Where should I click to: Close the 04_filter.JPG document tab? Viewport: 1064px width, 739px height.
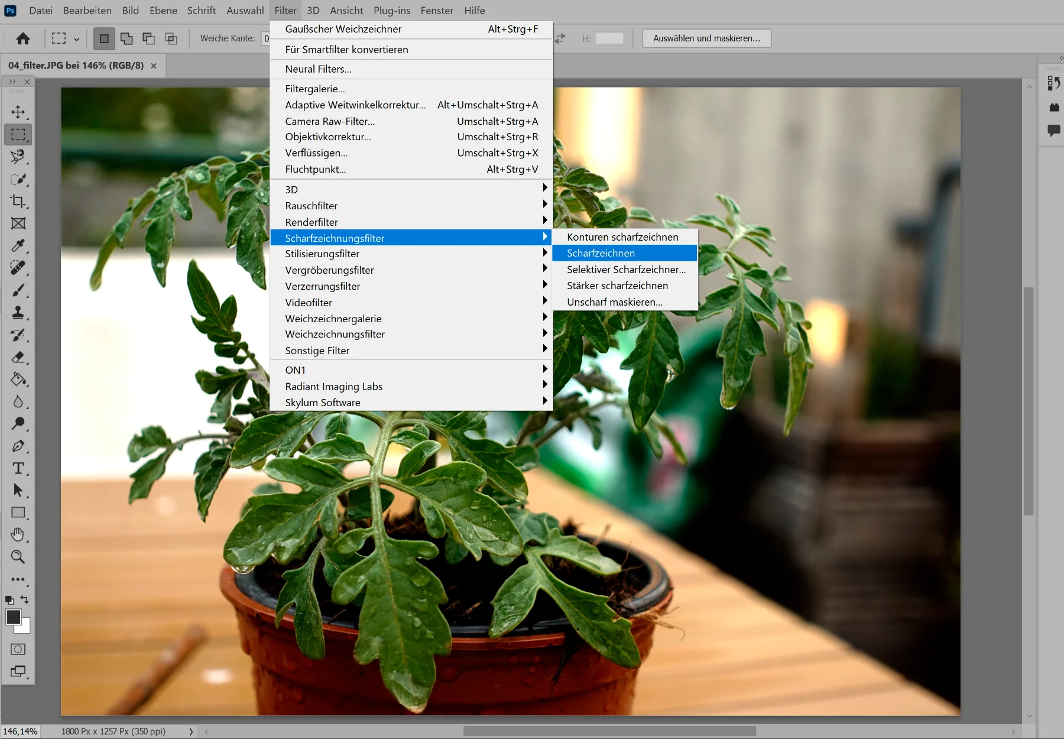(154, 66)
